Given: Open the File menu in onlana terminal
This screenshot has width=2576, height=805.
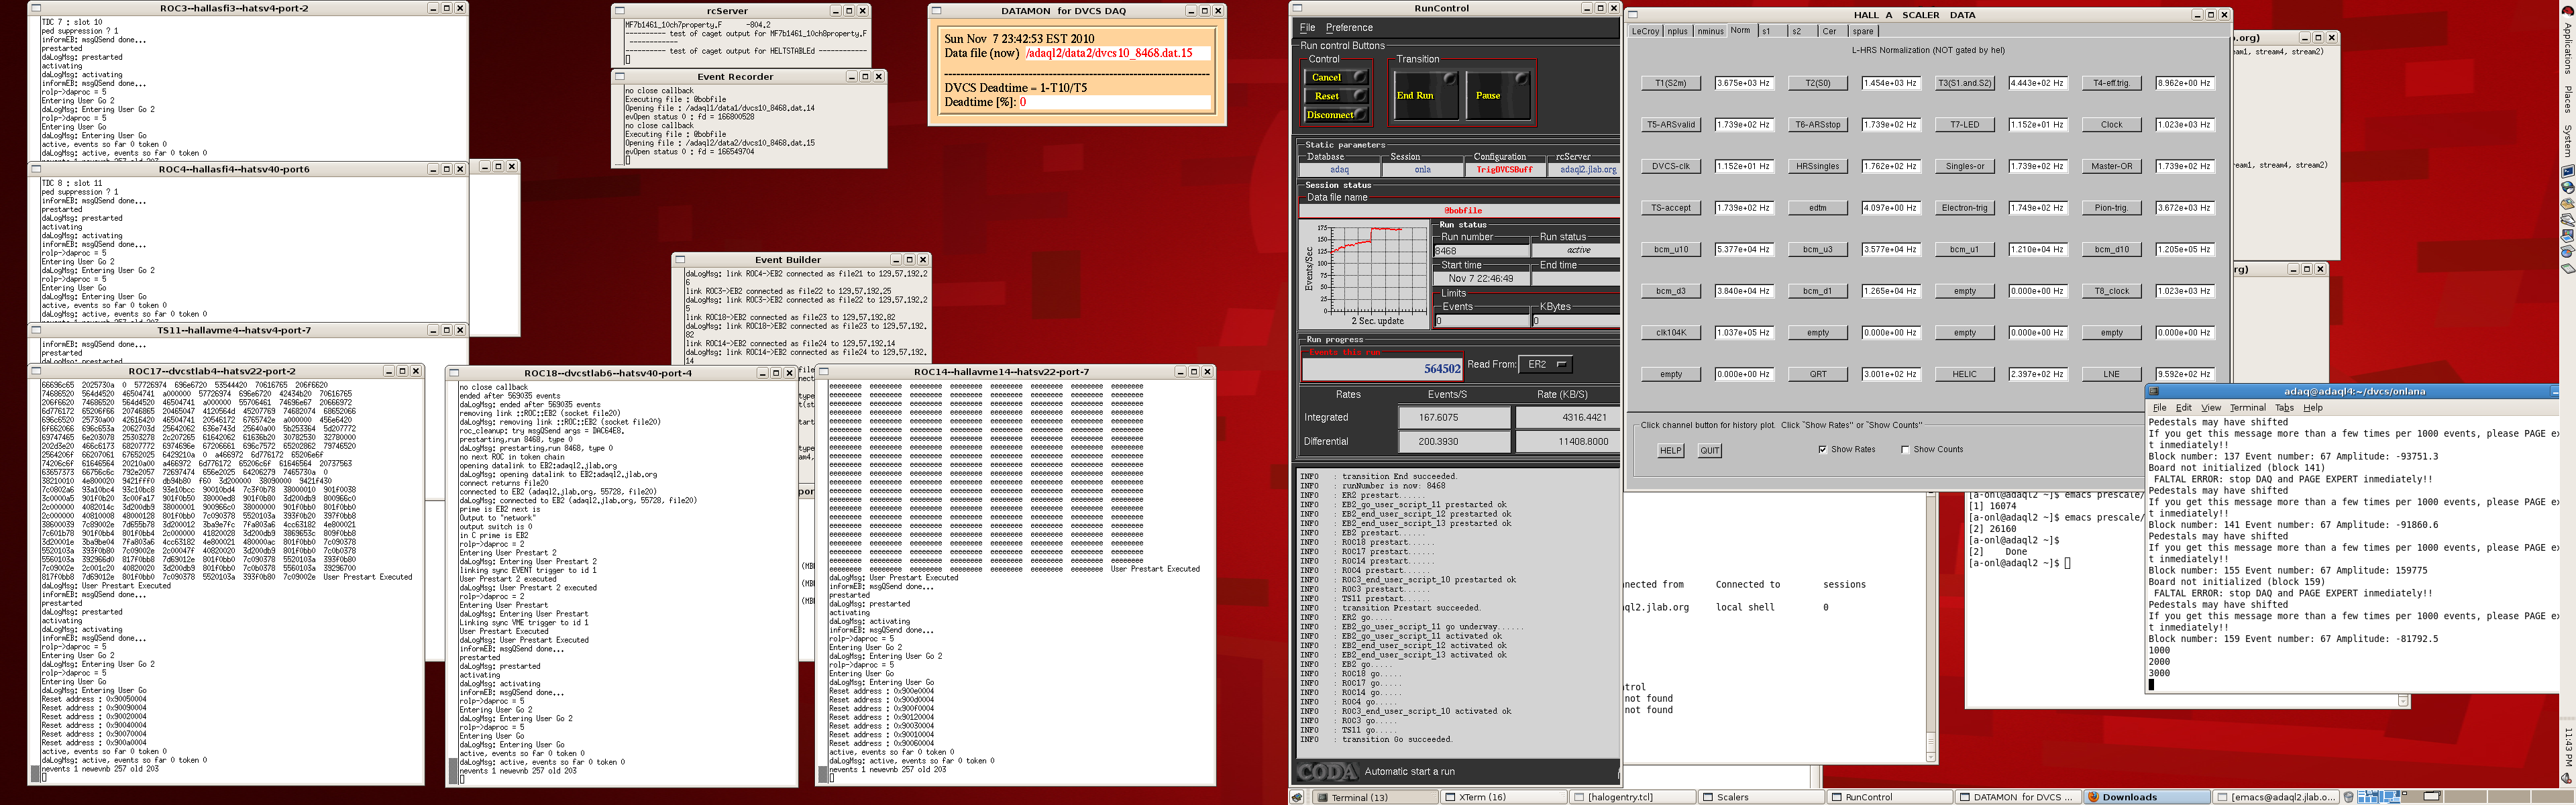Looking at the screenshot, I should (x=2159, y=408).
